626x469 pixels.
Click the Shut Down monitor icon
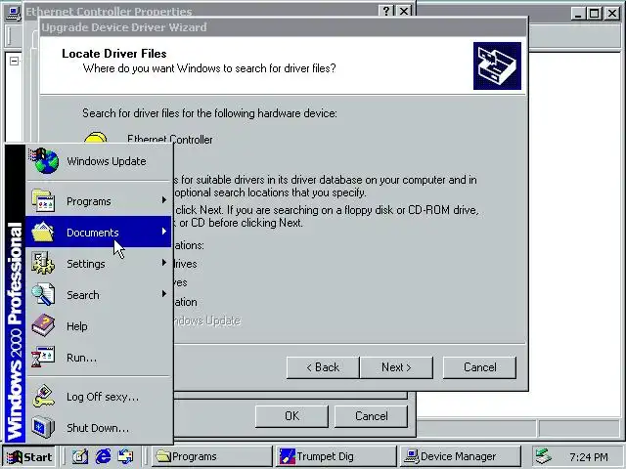pyautogui.click(x=43, y=427)
